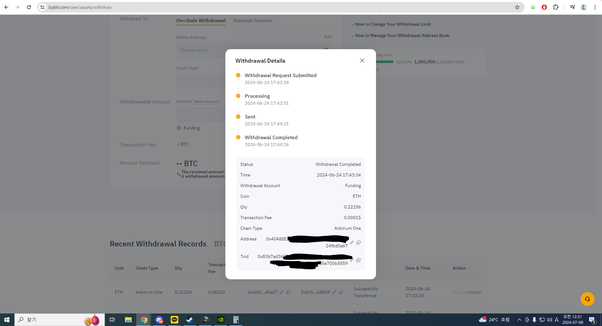602x326 pixels.
Task: Open Steam from the taskbar
Action: pyautogui.click(x=190, y=320)
